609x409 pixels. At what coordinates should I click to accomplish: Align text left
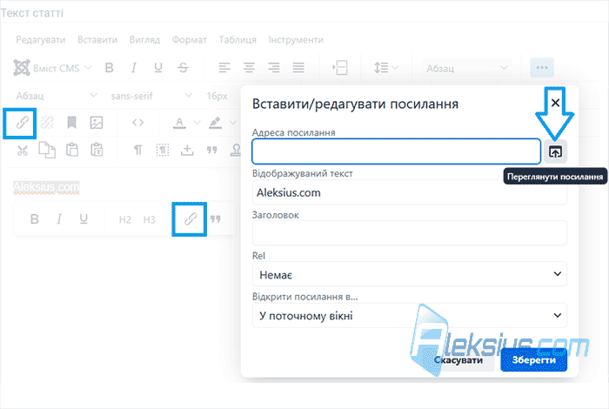pyautogui.click(x=224, y=68)
